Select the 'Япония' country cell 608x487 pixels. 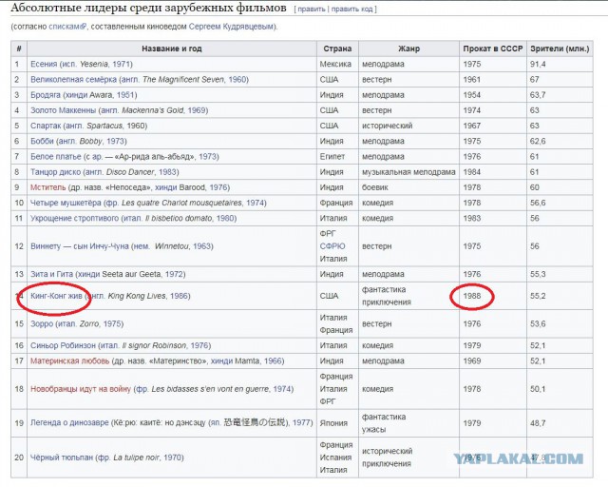(337, 423)
